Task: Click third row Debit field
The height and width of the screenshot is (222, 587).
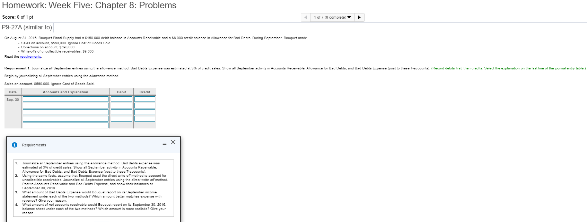Action: pyautogui.click(x=121, y=112)
